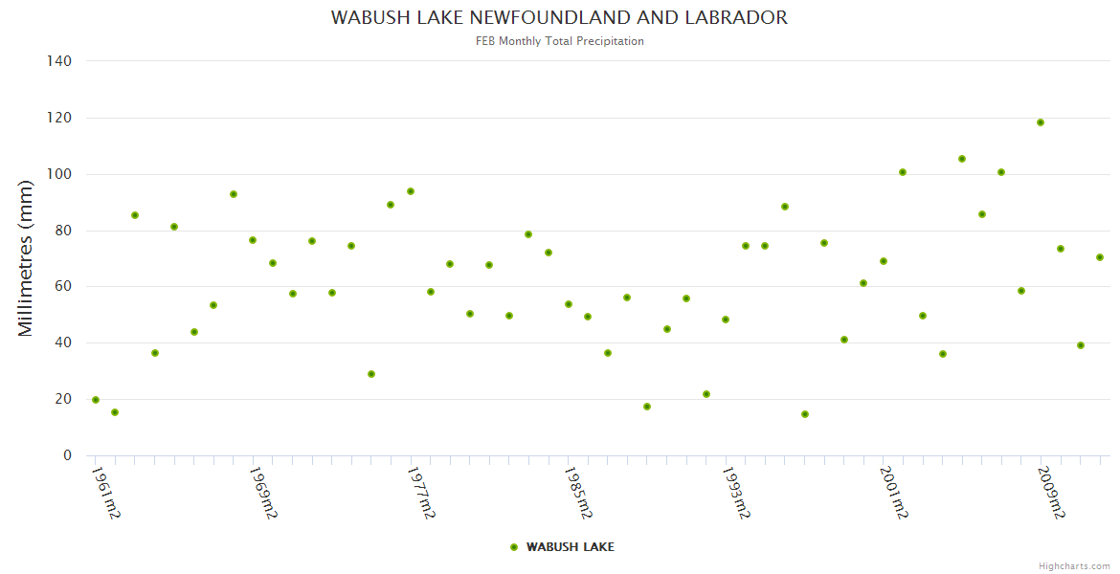This screenshot has height=574, width=1120.
Task: Click the 2009m2 x-axis label
Action: (x=1051, y=493)
